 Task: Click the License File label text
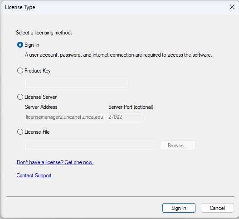[37, 132]
